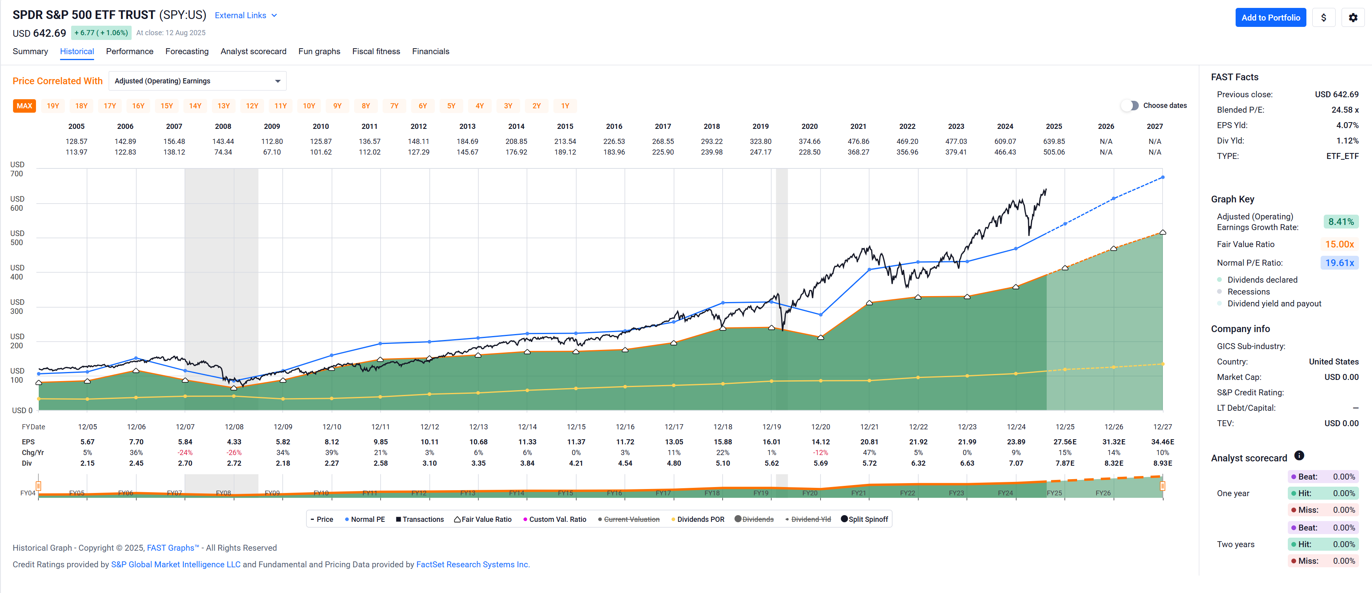Select the 10Y time range button
Screen dimensions: 1372x593
[x=309, y=106]
